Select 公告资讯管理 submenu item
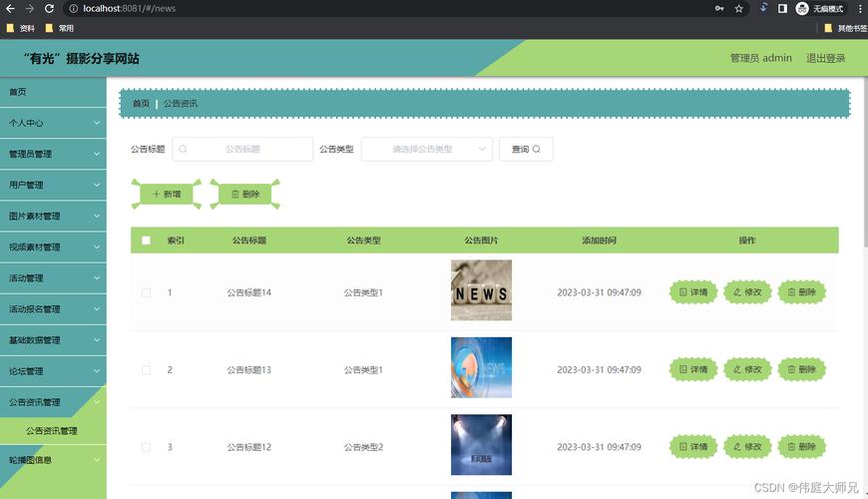Image resolution: width=868 pixels, height=499 pixels. (53, 431)
